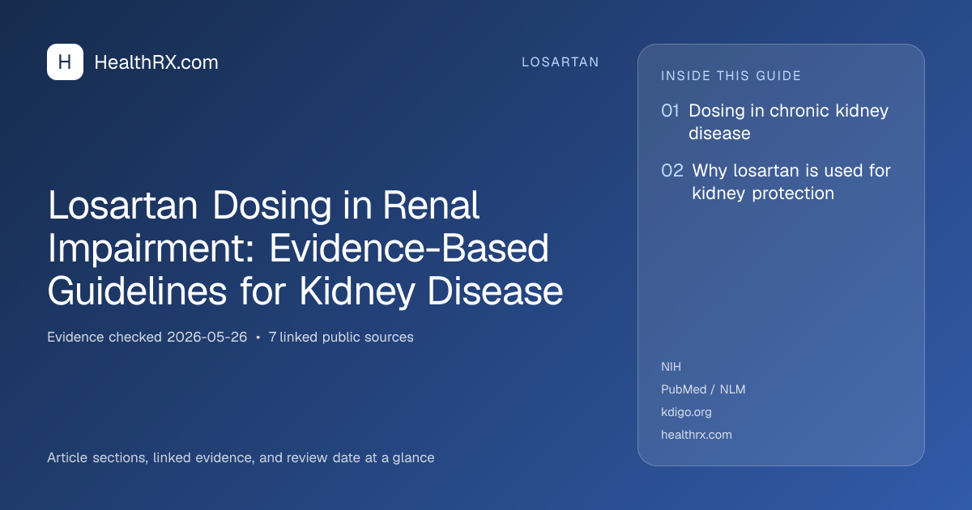Click the '7 linked public sources' text

pos(341,337)
